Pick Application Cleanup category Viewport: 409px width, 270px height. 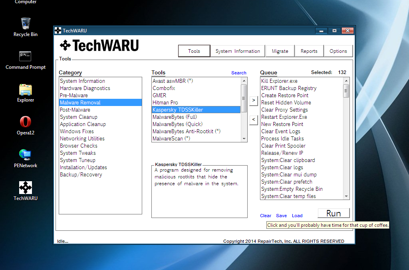[100, 124]
